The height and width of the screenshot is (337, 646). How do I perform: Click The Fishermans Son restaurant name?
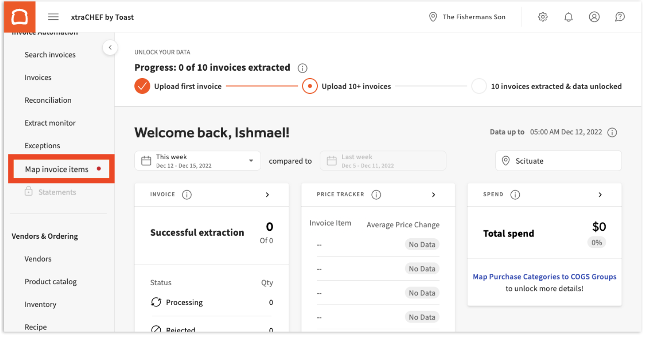point(474,17)
